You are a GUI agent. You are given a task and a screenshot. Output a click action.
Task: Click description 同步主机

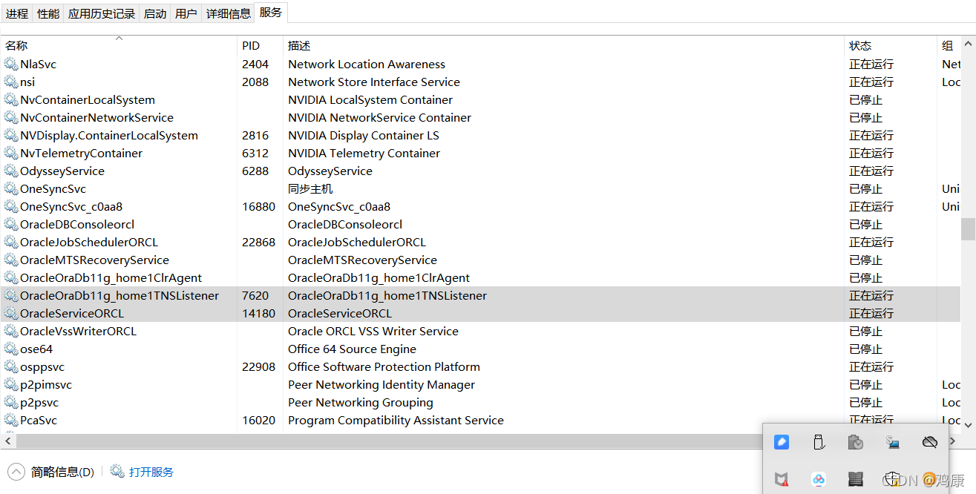(310, 189)
